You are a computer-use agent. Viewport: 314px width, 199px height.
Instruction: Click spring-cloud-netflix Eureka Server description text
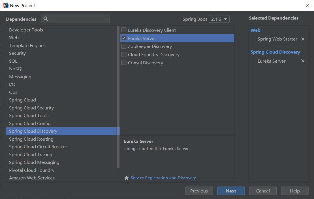tap(156, 149)
